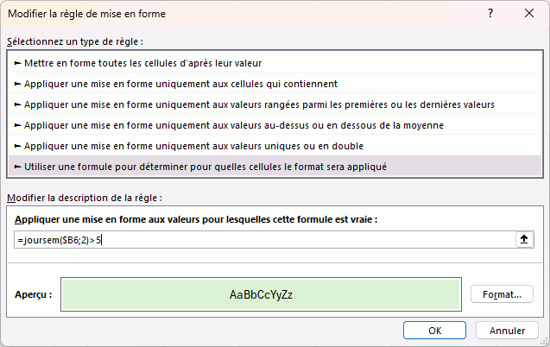Select 'Utiliser une formule pour déterminer' rule text
This screenshot has width=550, height=347.
[x=205, y=167]
